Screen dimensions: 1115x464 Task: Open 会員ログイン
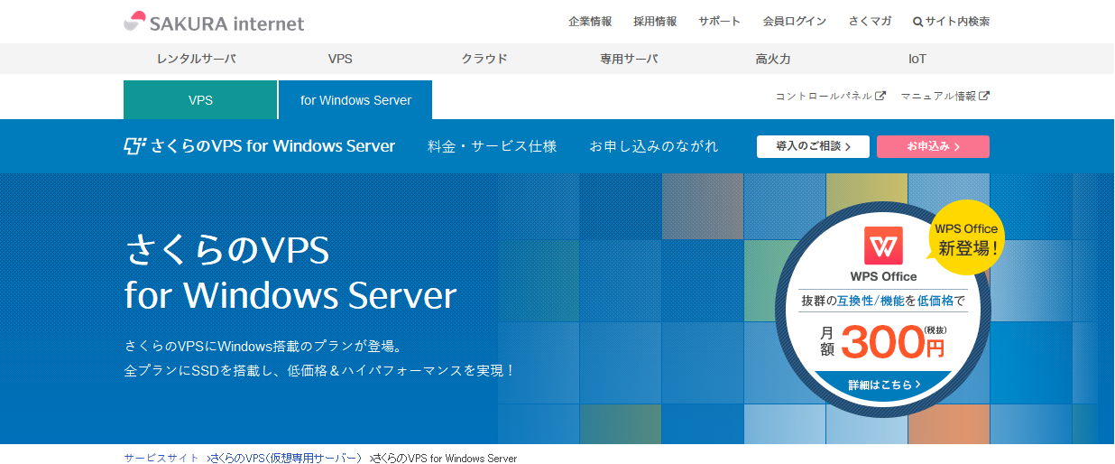point(794,22)
